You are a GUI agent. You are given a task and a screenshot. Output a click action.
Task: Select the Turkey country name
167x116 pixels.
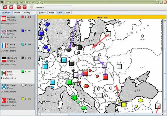point(11,99)
